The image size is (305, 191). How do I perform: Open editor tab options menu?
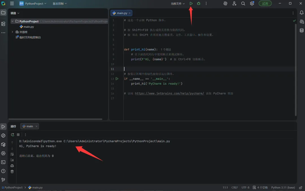coord(293,13)
